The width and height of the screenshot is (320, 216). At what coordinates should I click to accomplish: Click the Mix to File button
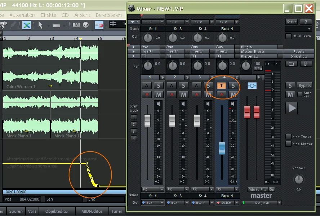[x=257, y=189]
